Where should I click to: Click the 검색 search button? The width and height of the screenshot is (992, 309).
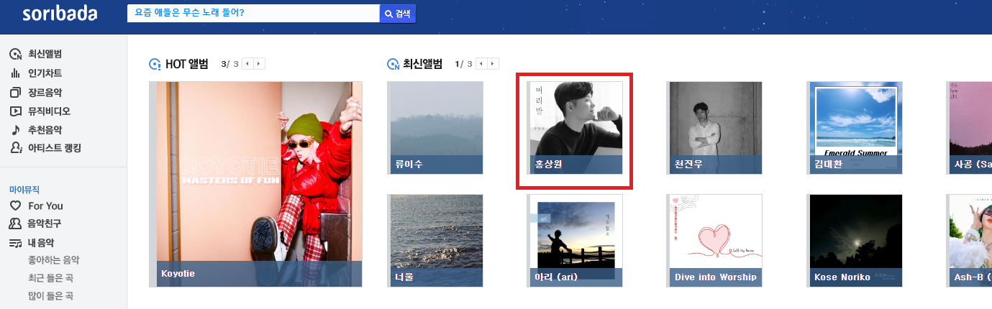398,14
